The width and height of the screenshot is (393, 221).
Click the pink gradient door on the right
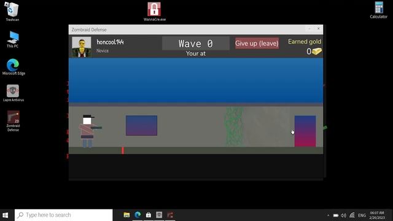click(x=305, y=131)
